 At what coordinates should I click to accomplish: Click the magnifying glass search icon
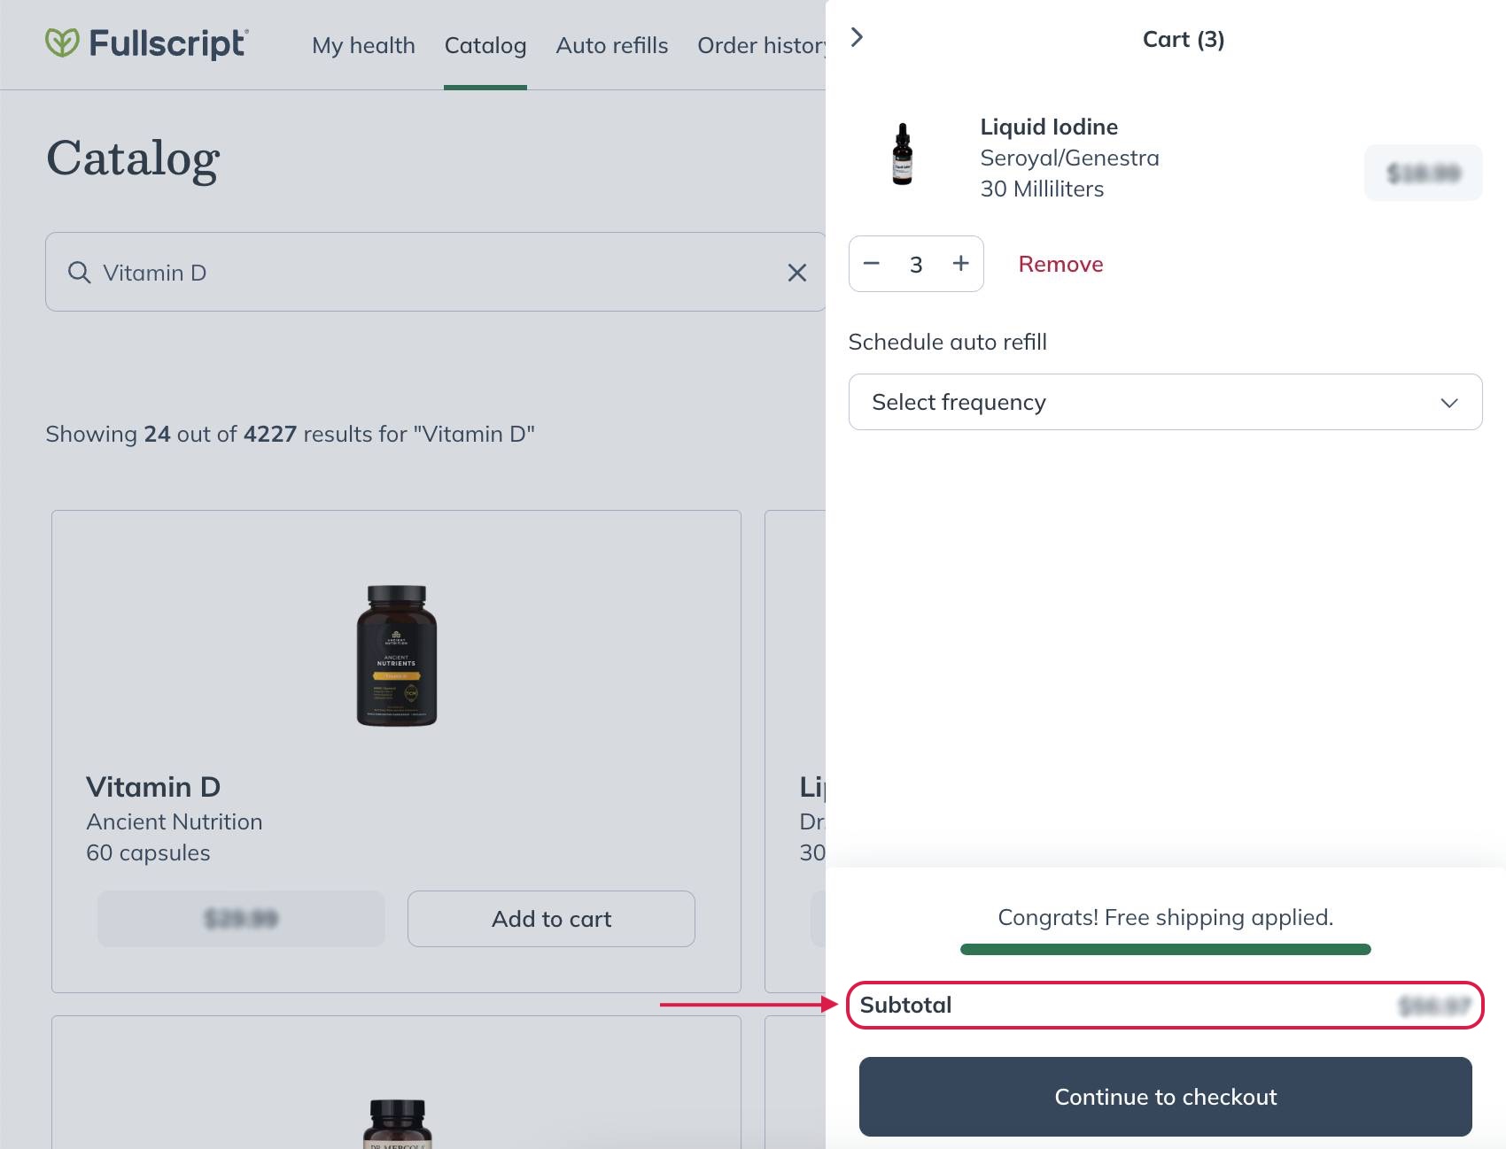80,273
